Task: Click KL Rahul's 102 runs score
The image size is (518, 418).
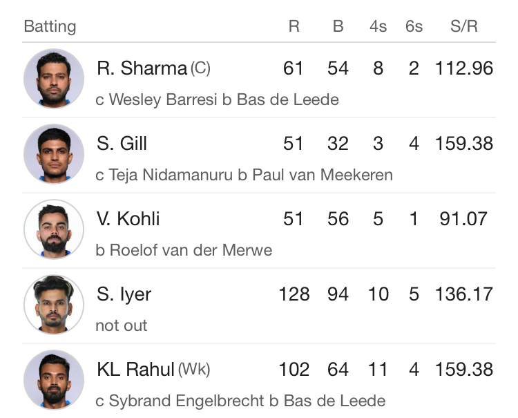Action: point(294,370)
